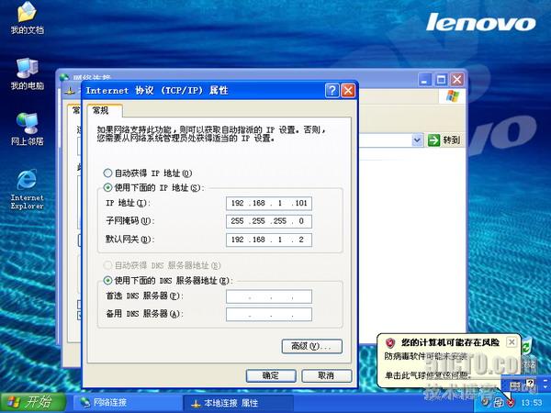Viewport: 551px width, 413px height.
Task: Launch the Internet Explorer desktop icon
Action: click(x=27, y=189)
